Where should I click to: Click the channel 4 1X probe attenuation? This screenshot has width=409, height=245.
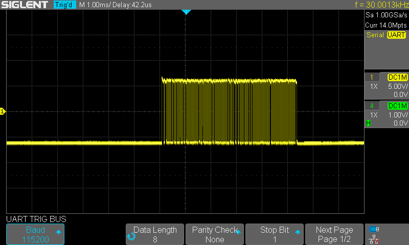(374, 115)
